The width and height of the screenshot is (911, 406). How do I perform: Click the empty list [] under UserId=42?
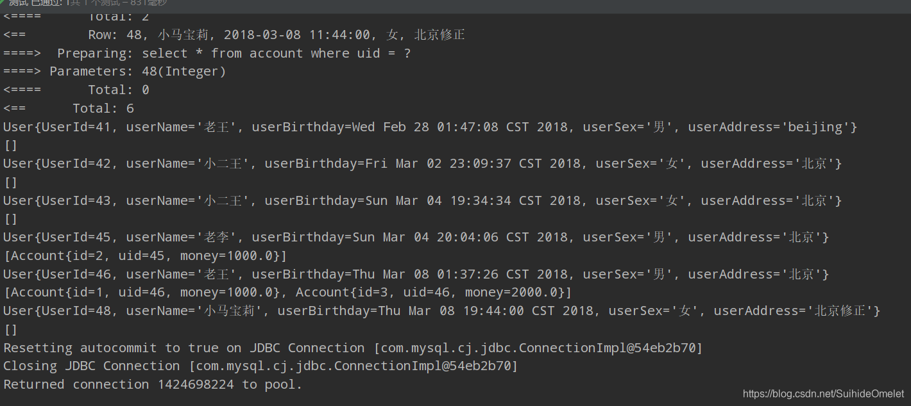pyautogui.click(x=10, y=183)
